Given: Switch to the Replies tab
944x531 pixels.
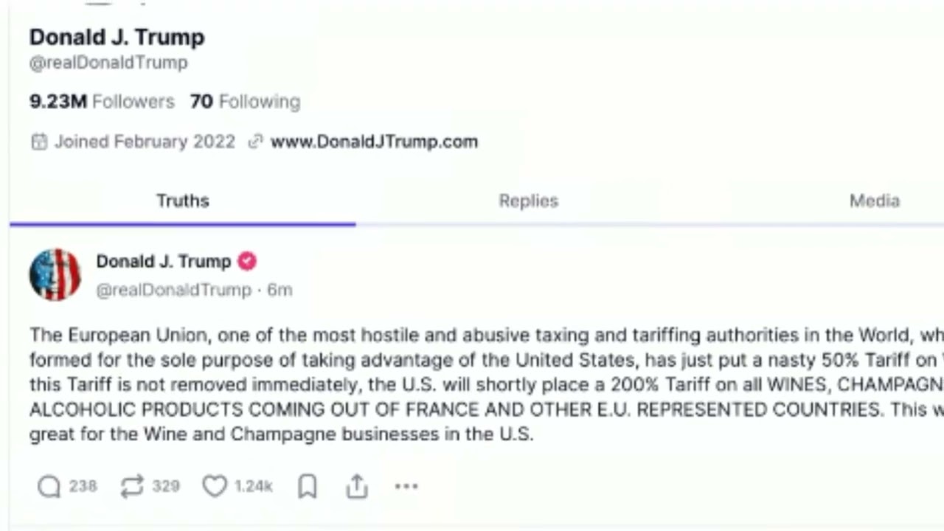Looking at the screenshot, I should coord(528,201).
